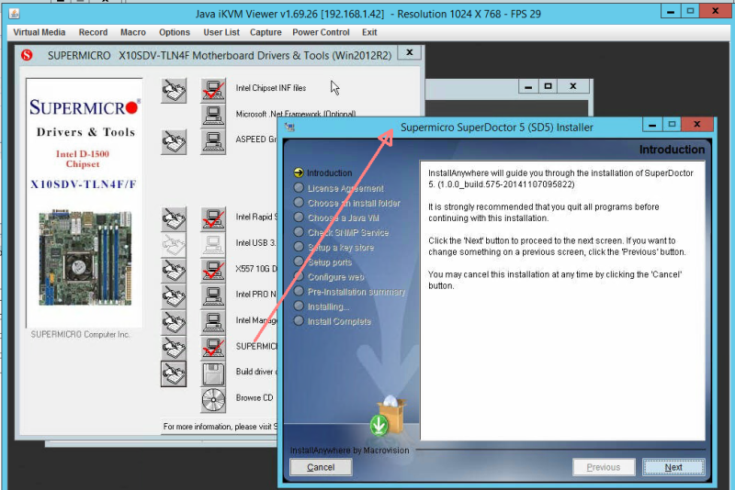Click the ASPEED graphics install computer icon
The height and width of the screenshot is (490, 735).
(x=213, y=142)
